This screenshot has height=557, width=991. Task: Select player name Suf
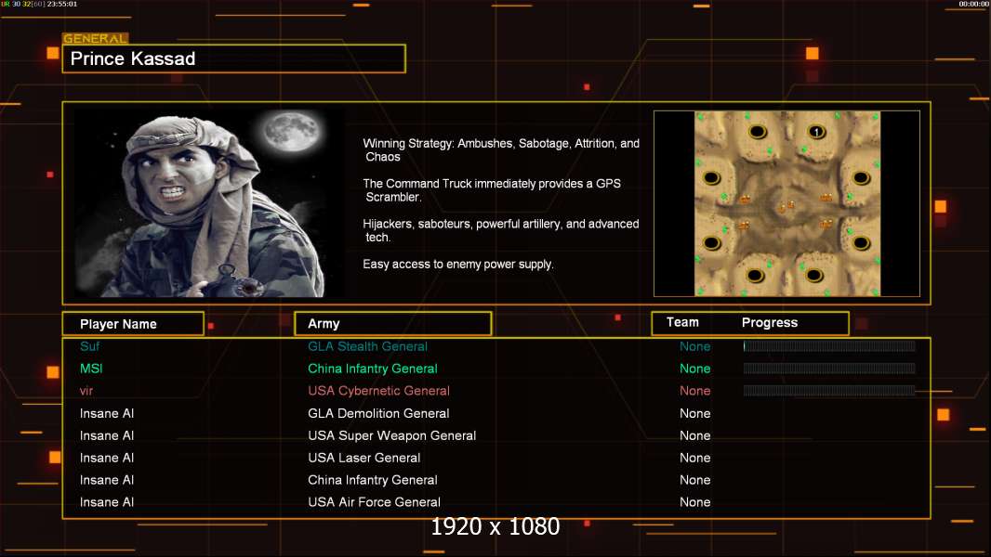90,346
